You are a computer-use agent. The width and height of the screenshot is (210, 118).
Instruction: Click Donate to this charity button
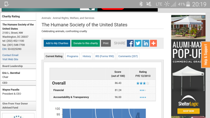tap(86, 43)
